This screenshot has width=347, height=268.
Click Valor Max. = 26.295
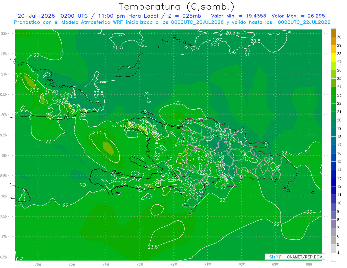298,16
